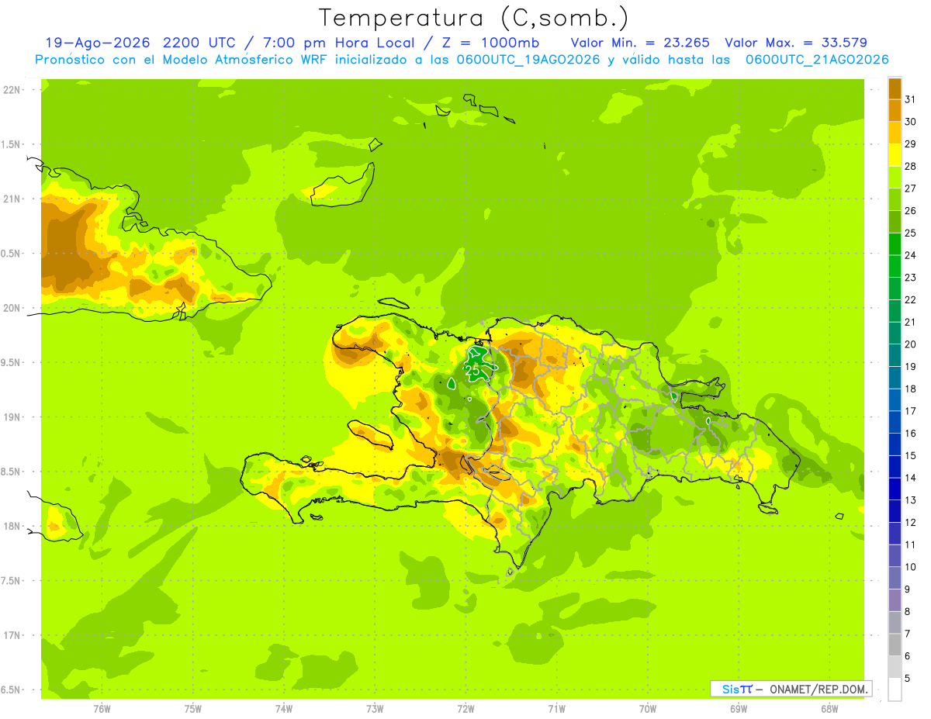Click legend value '20'
This screenshot has height=719, width=931.
[911, 344]
